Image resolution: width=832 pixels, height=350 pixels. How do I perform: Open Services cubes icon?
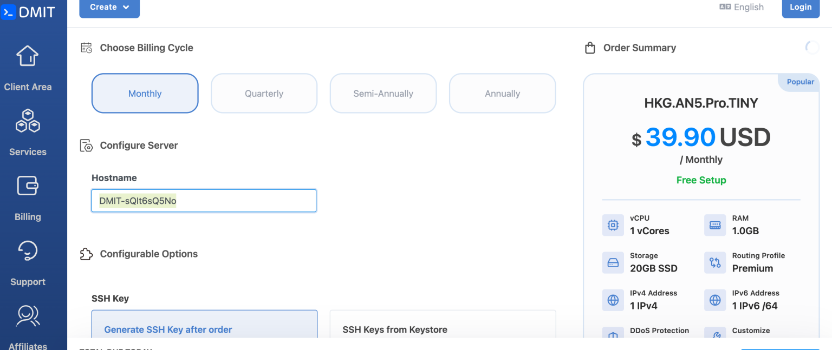(28, 121)
